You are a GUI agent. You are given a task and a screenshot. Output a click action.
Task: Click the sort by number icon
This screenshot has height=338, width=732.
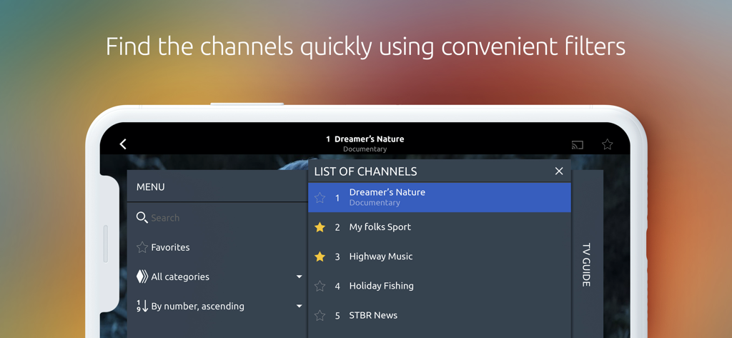click(x=142, y=306)
